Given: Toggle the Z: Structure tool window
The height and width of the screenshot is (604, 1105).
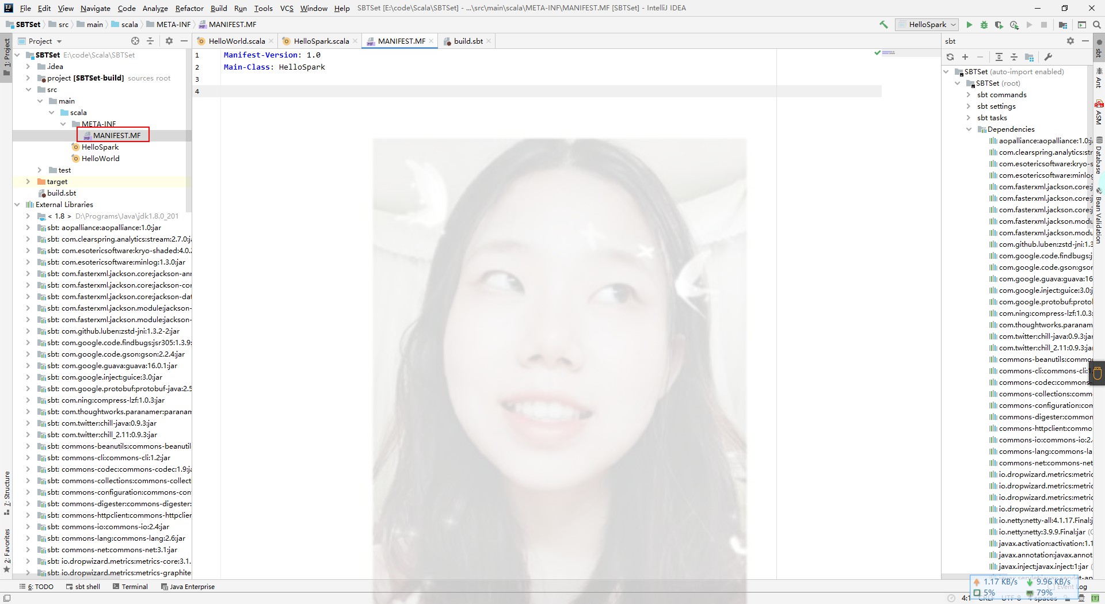Looking at the screenshot, I should click(7, 492).
